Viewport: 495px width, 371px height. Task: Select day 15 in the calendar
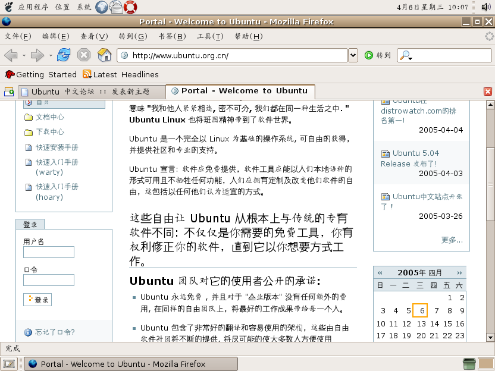(447, 323)
